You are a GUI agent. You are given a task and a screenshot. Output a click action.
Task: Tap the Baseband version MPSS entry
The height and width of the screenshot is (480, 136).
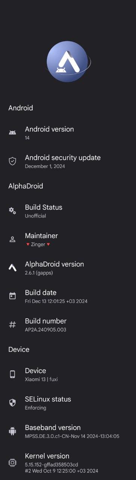pos(68,431)
